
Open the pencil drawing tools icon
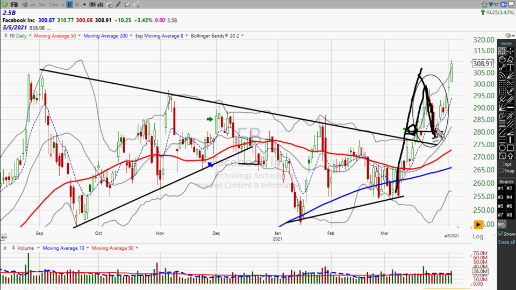tap(117, 5)
